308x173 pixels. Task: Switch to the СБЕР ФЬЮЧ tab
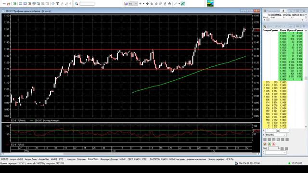134,159
